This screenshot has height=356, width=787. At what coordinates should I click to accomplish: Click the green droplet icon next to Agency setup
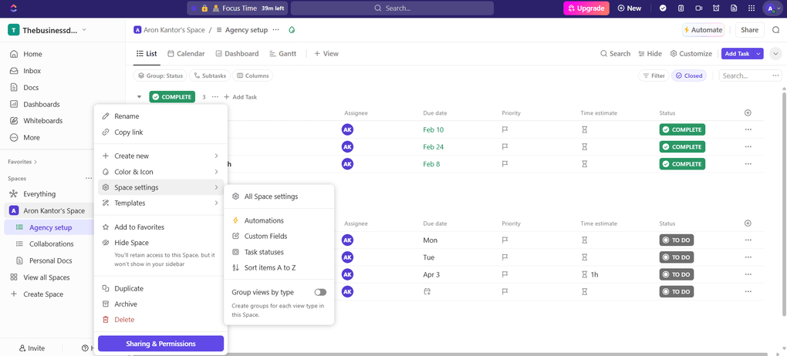292,30
